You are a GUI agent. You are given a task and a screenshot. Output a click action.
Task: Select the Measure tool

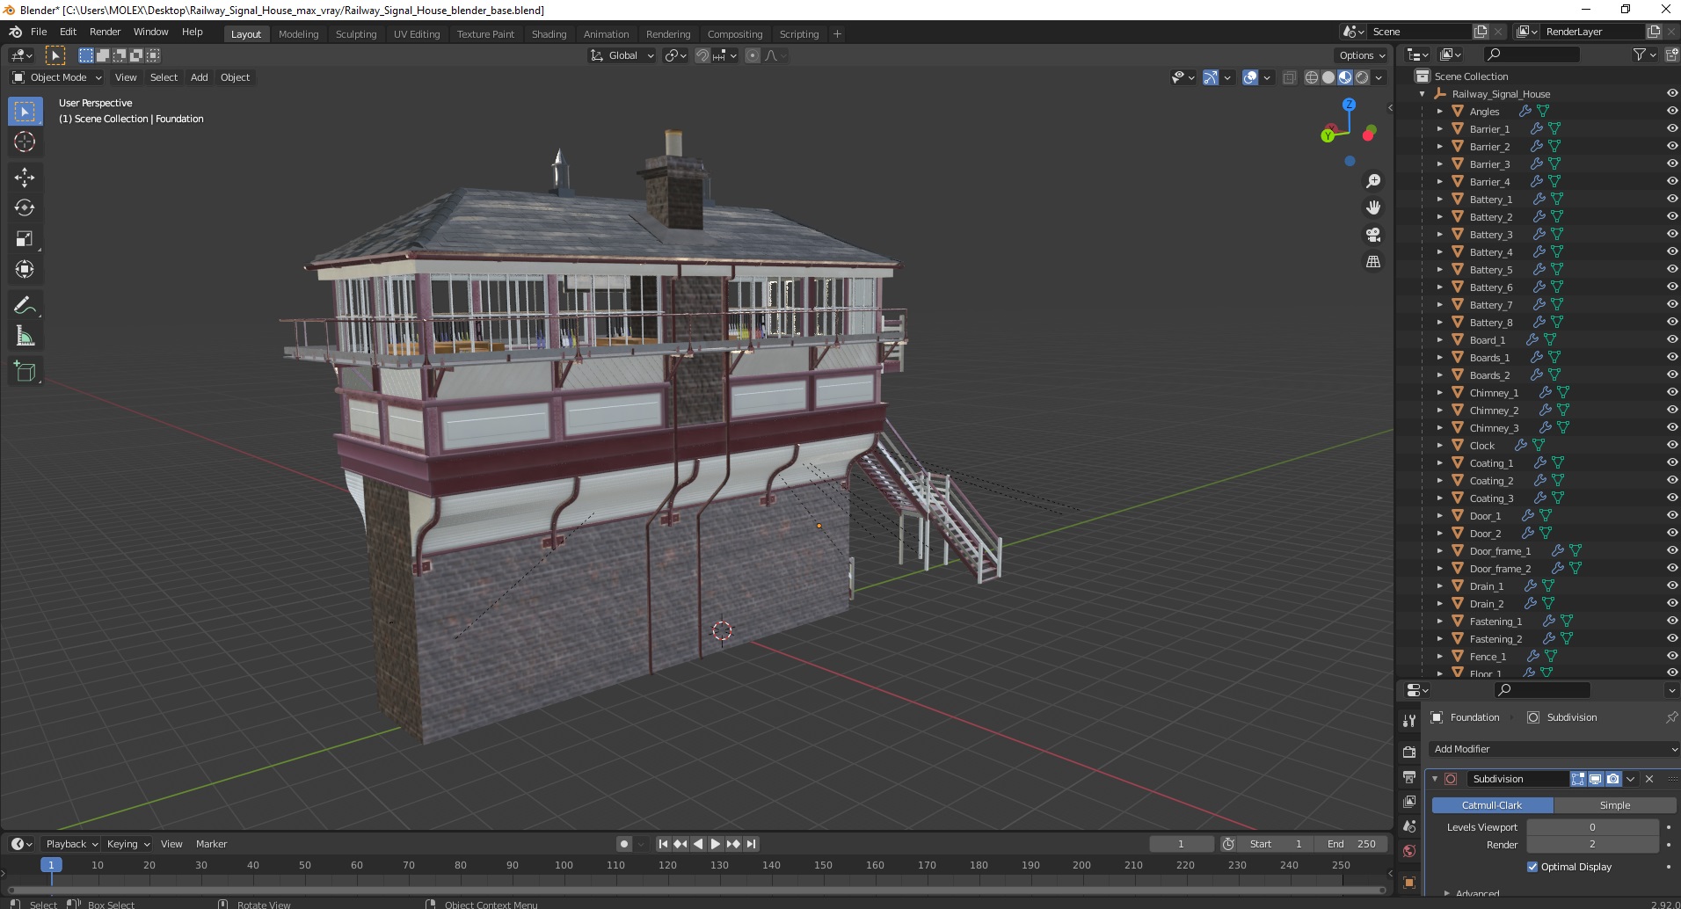click(x=25, y=337)
